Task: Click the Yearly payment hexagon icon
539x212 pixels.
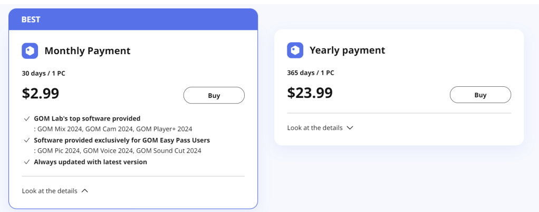Action: (x=295, y=51)
